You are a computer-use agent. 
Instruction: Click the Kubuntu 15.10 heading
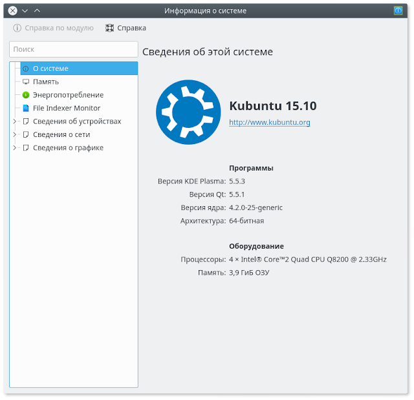[273, 106]
